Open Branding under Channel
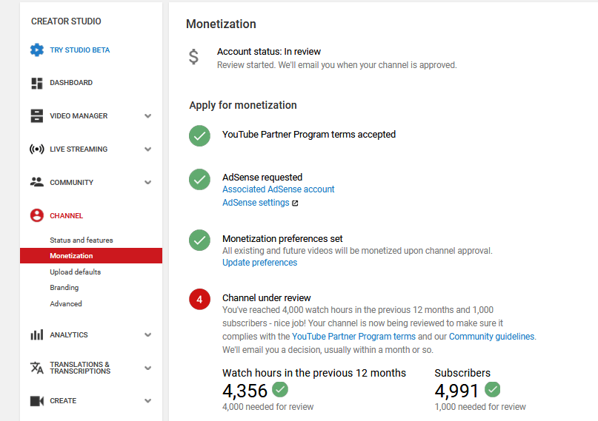The image size is (598, 421). (64, 287)
